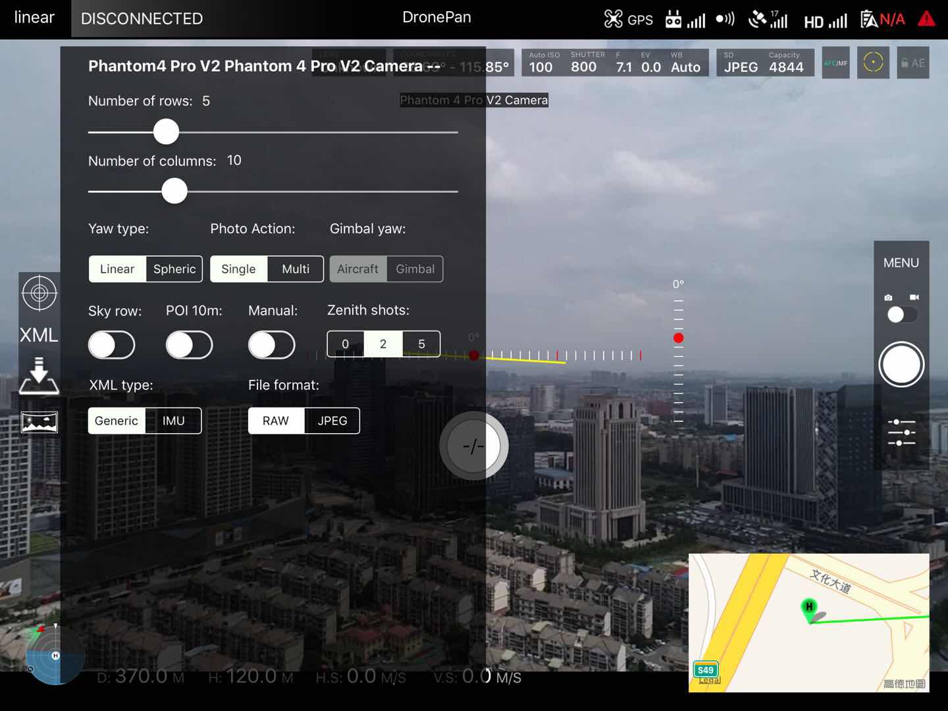This screenshot has width=948, height=711.
Task: Open the XML export option
Action: click(39, 335)
